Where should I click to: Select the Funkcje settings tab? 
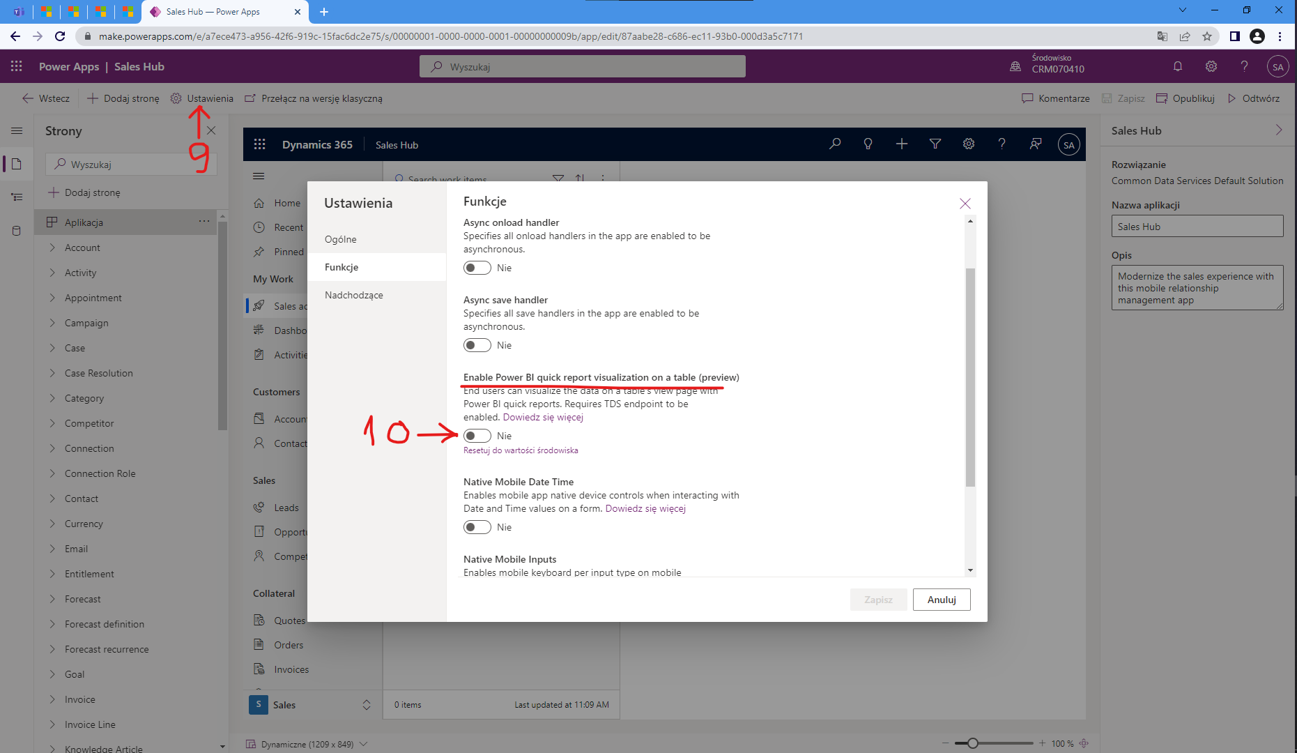(x=376, y=267)
